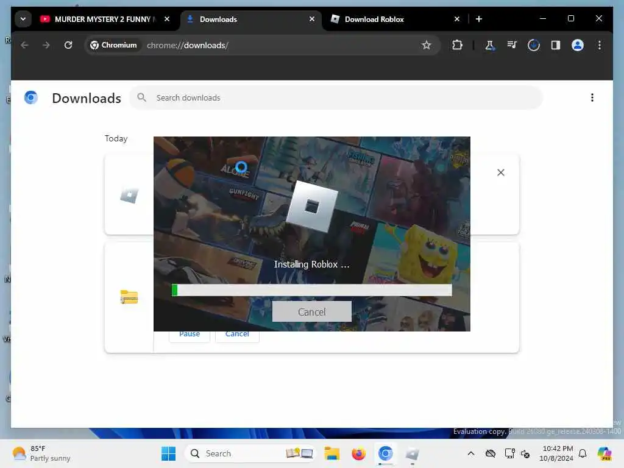
Task: Reload the current page
Action: (x=68, y=45)
